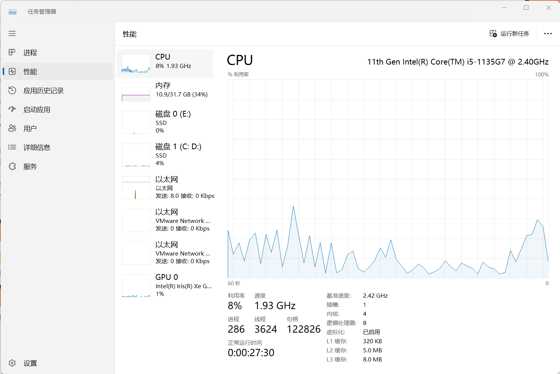Go to 进程 tab label
The image size is (560, 374).
[30, 52]
